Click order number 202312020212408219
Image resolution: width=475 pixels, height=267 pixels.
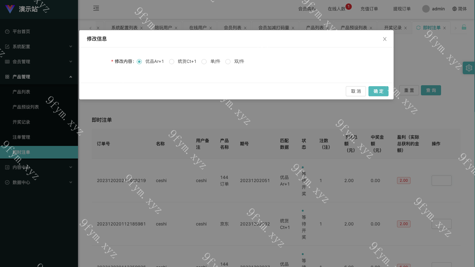(x=121, y=181)
